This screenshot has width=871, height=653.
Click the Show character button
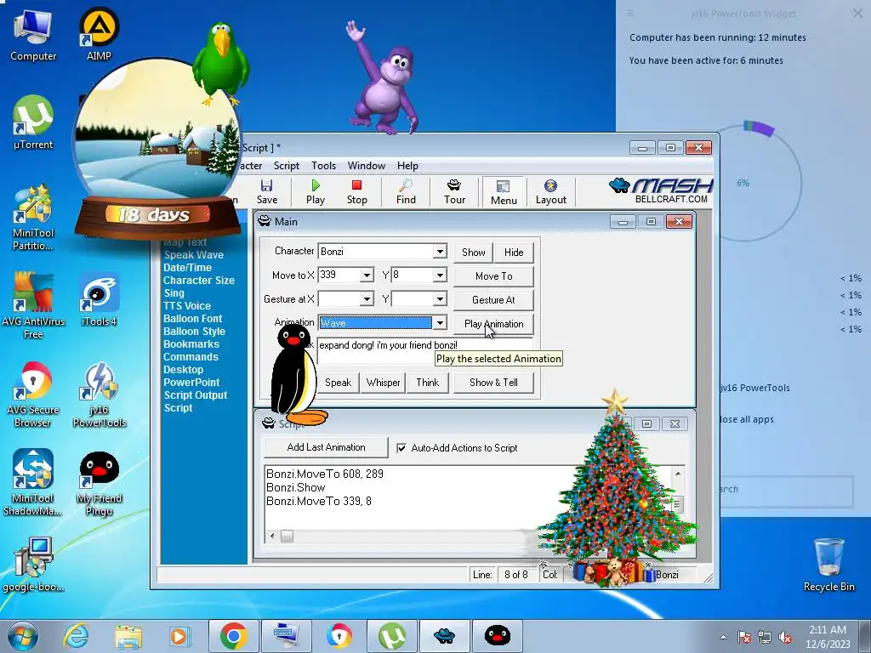[473, 252]
